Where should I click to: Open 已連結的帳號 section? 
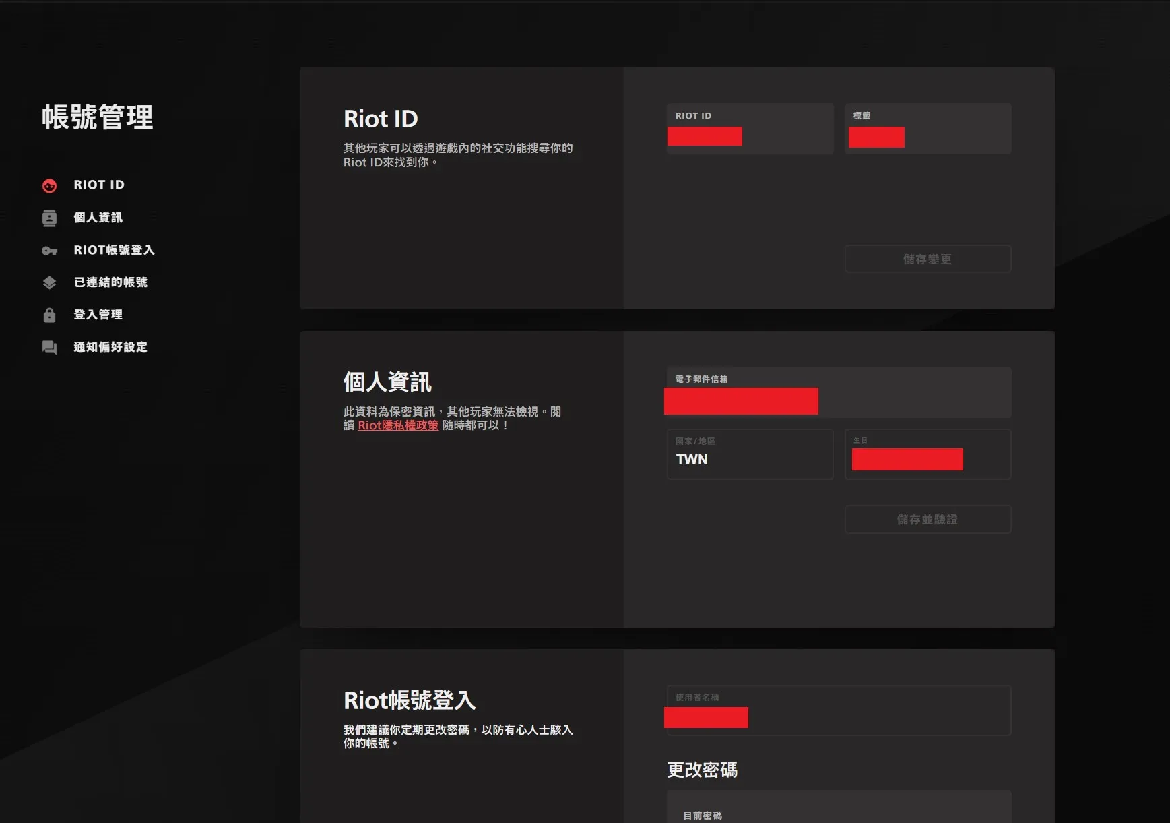click(110, 282)
